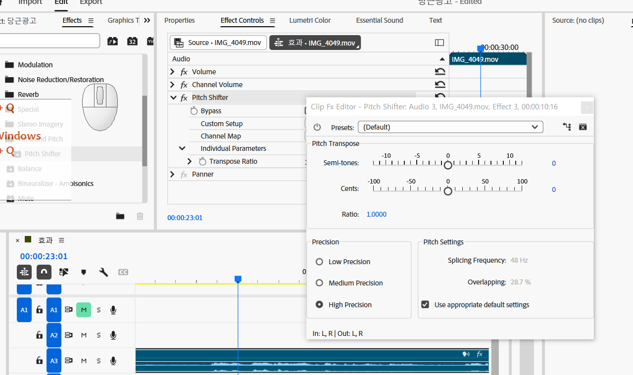
Task: Toggle the A3 track lock
Action: (39, 361)
